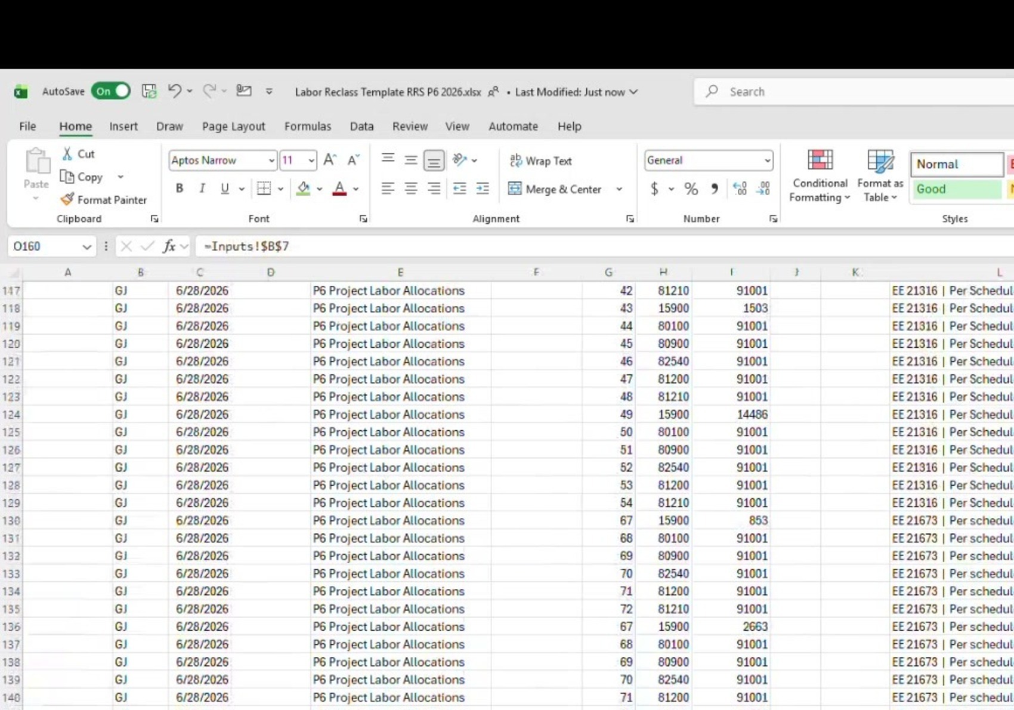Open Font Color dropdown arrow

[356, 189]
